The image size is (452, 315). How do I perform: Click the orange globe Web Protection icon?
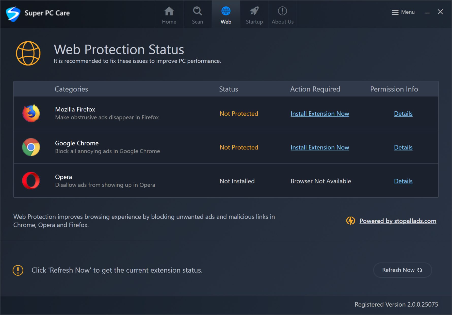(28, 53)
